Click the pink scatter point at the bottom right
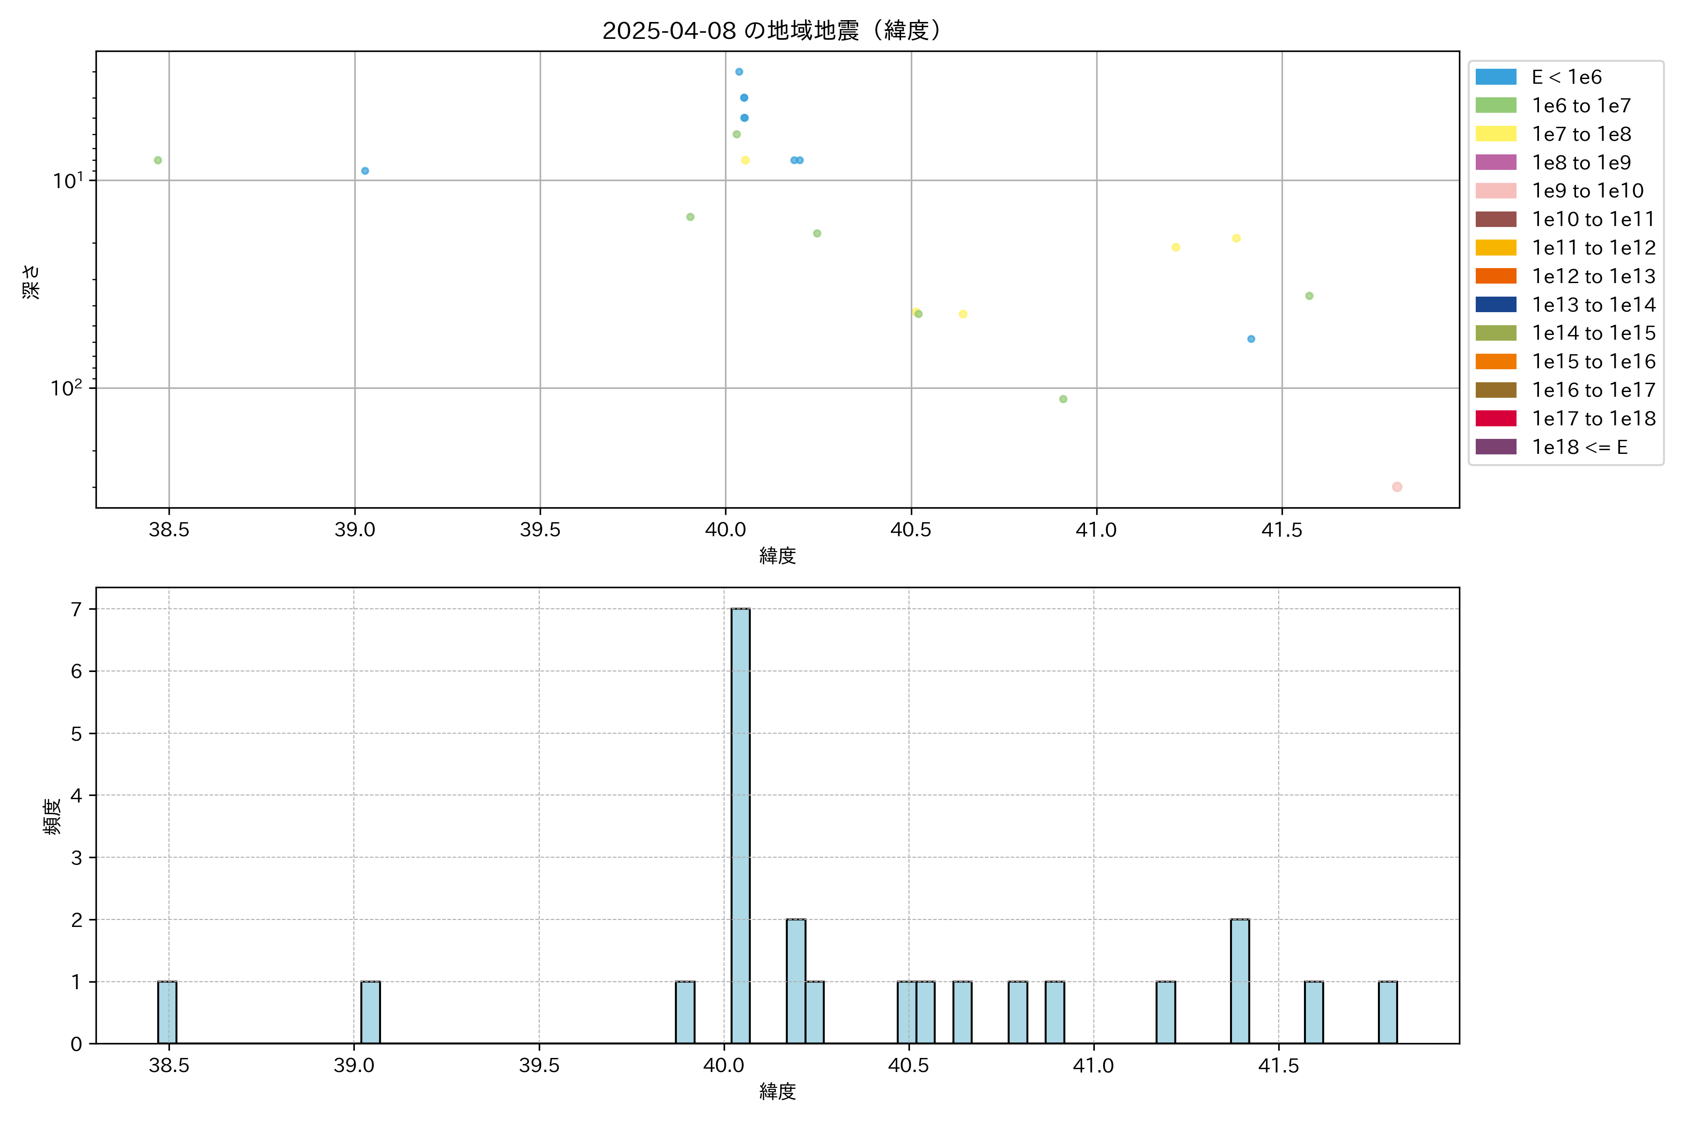Viewport: 1685px width, 1123px height. (1396, 487)
